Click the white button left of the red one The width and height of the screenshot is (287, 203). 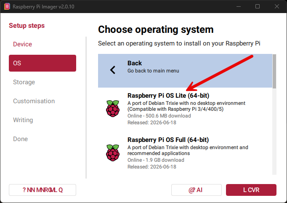pos(197,190)
